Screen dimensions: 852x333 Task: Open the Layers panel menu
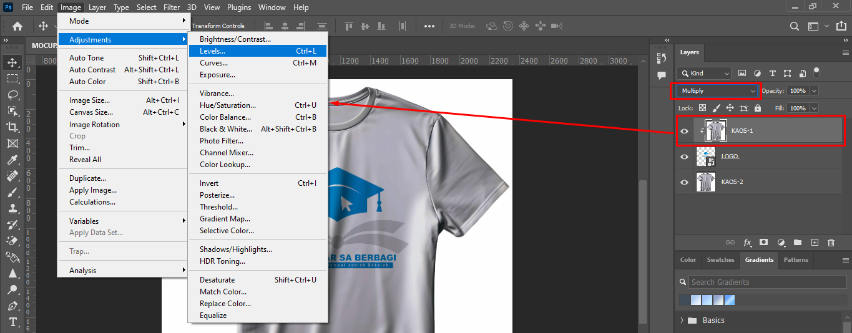pos(846,52)
